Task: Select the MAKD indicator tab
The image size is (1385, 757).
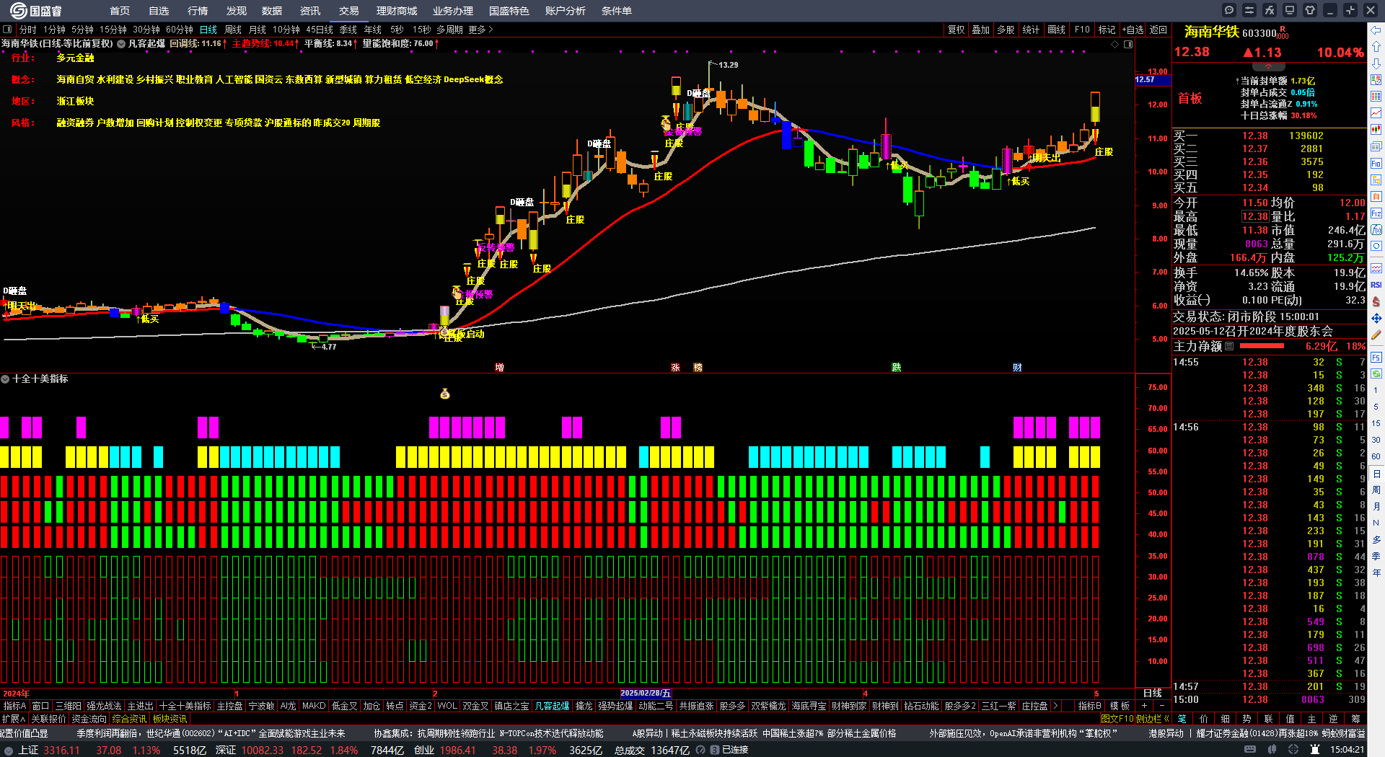Action: 314,706
